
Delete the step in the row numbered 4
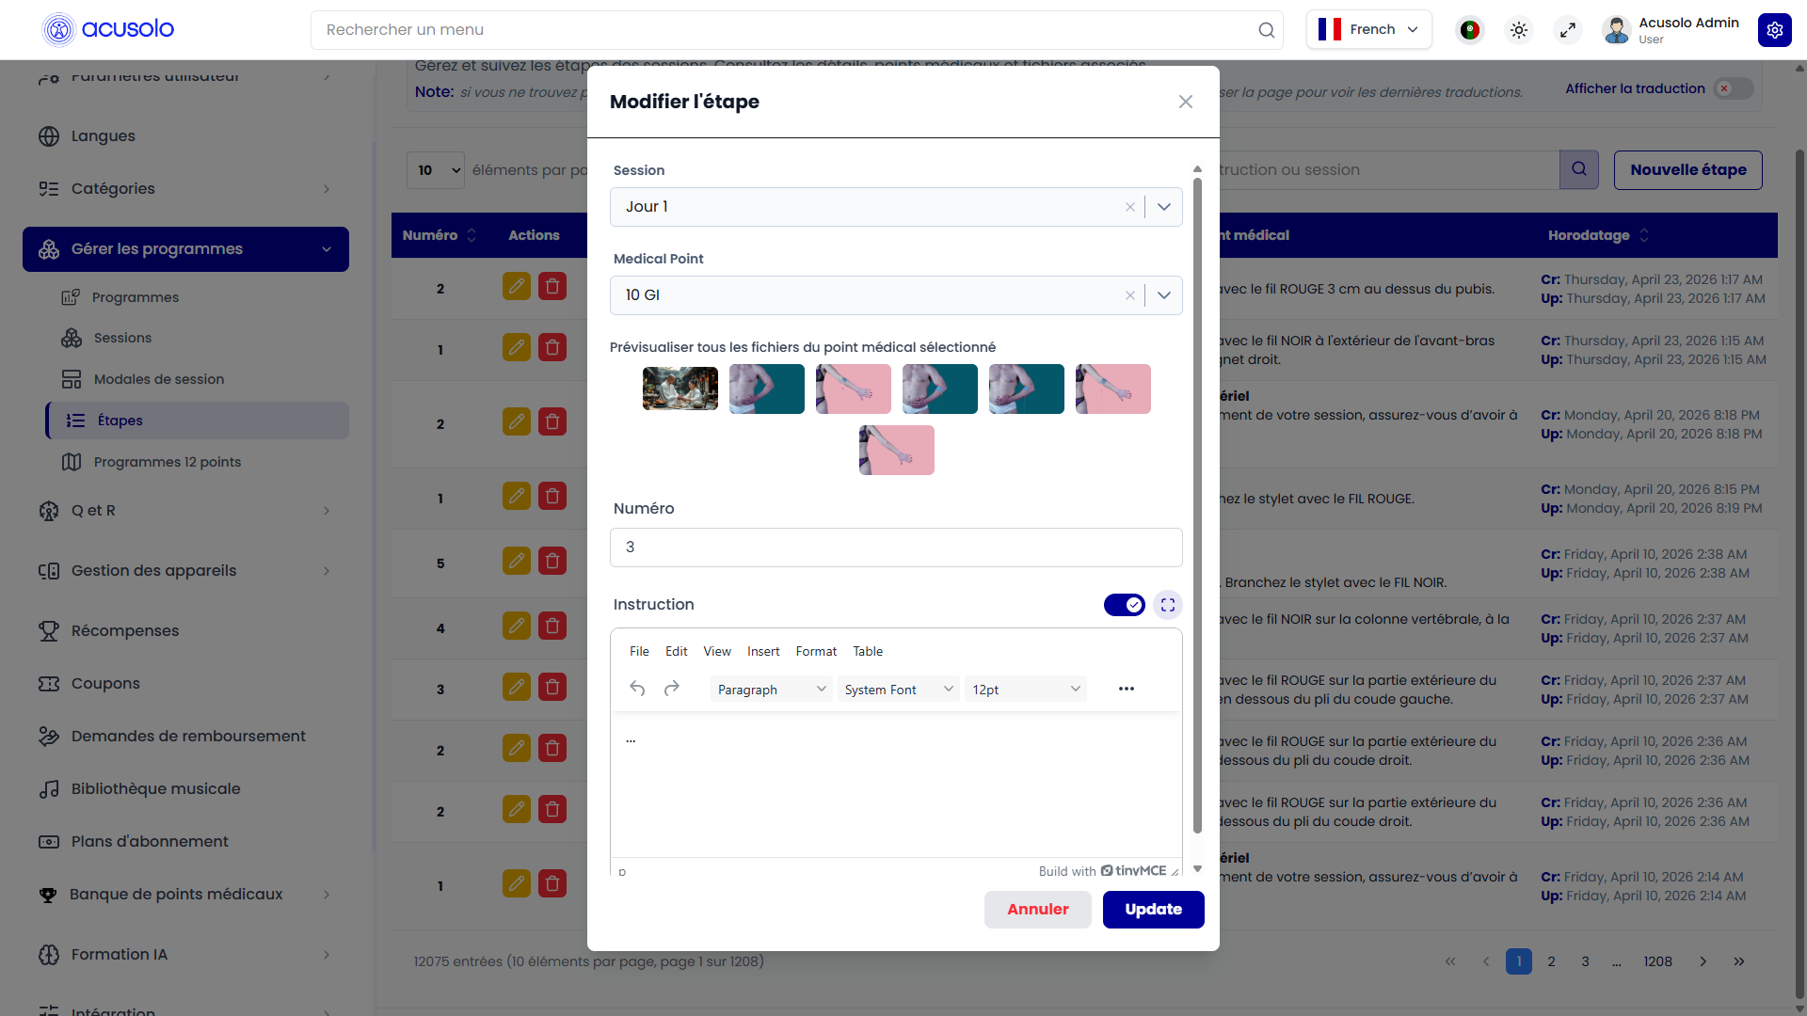point(552,626)
